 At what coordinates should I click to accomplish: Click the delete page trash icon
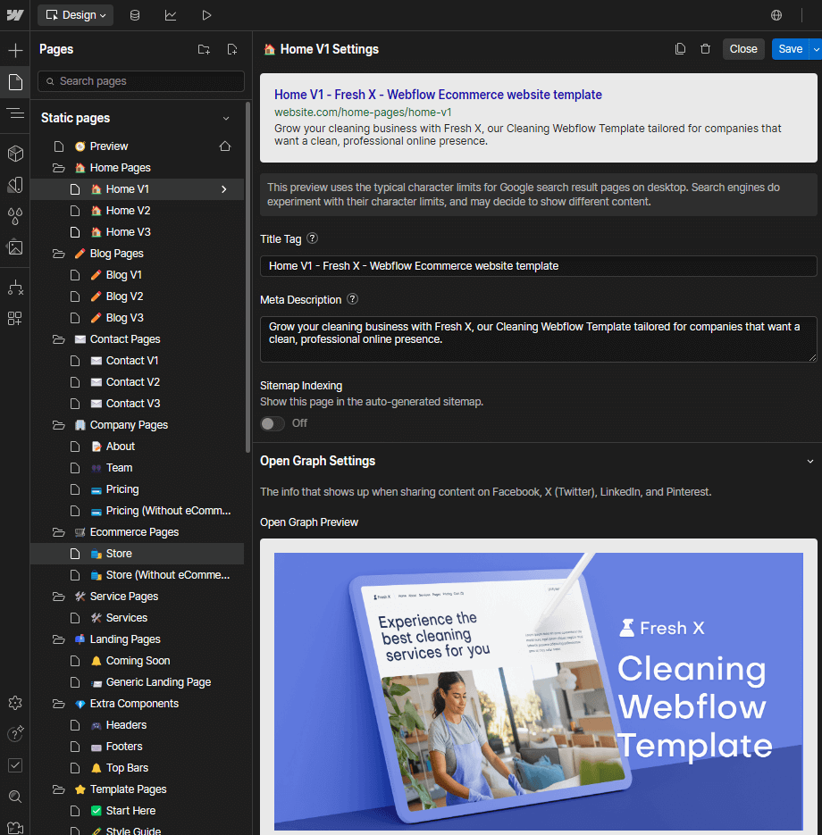coord(705,49)
